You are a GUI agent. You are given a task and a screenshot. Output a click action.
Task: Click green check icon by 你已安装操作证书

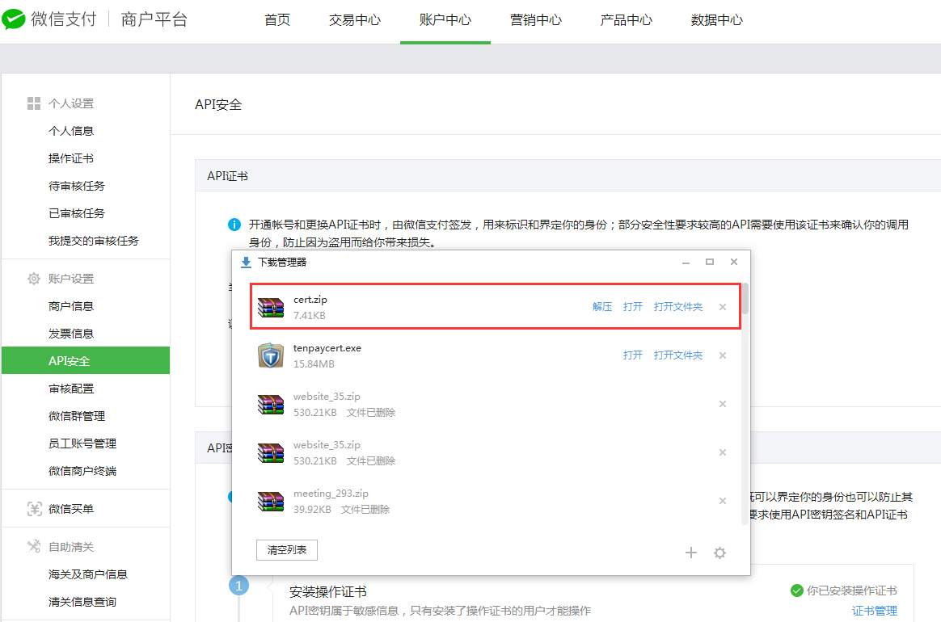(x=797, y=590)
